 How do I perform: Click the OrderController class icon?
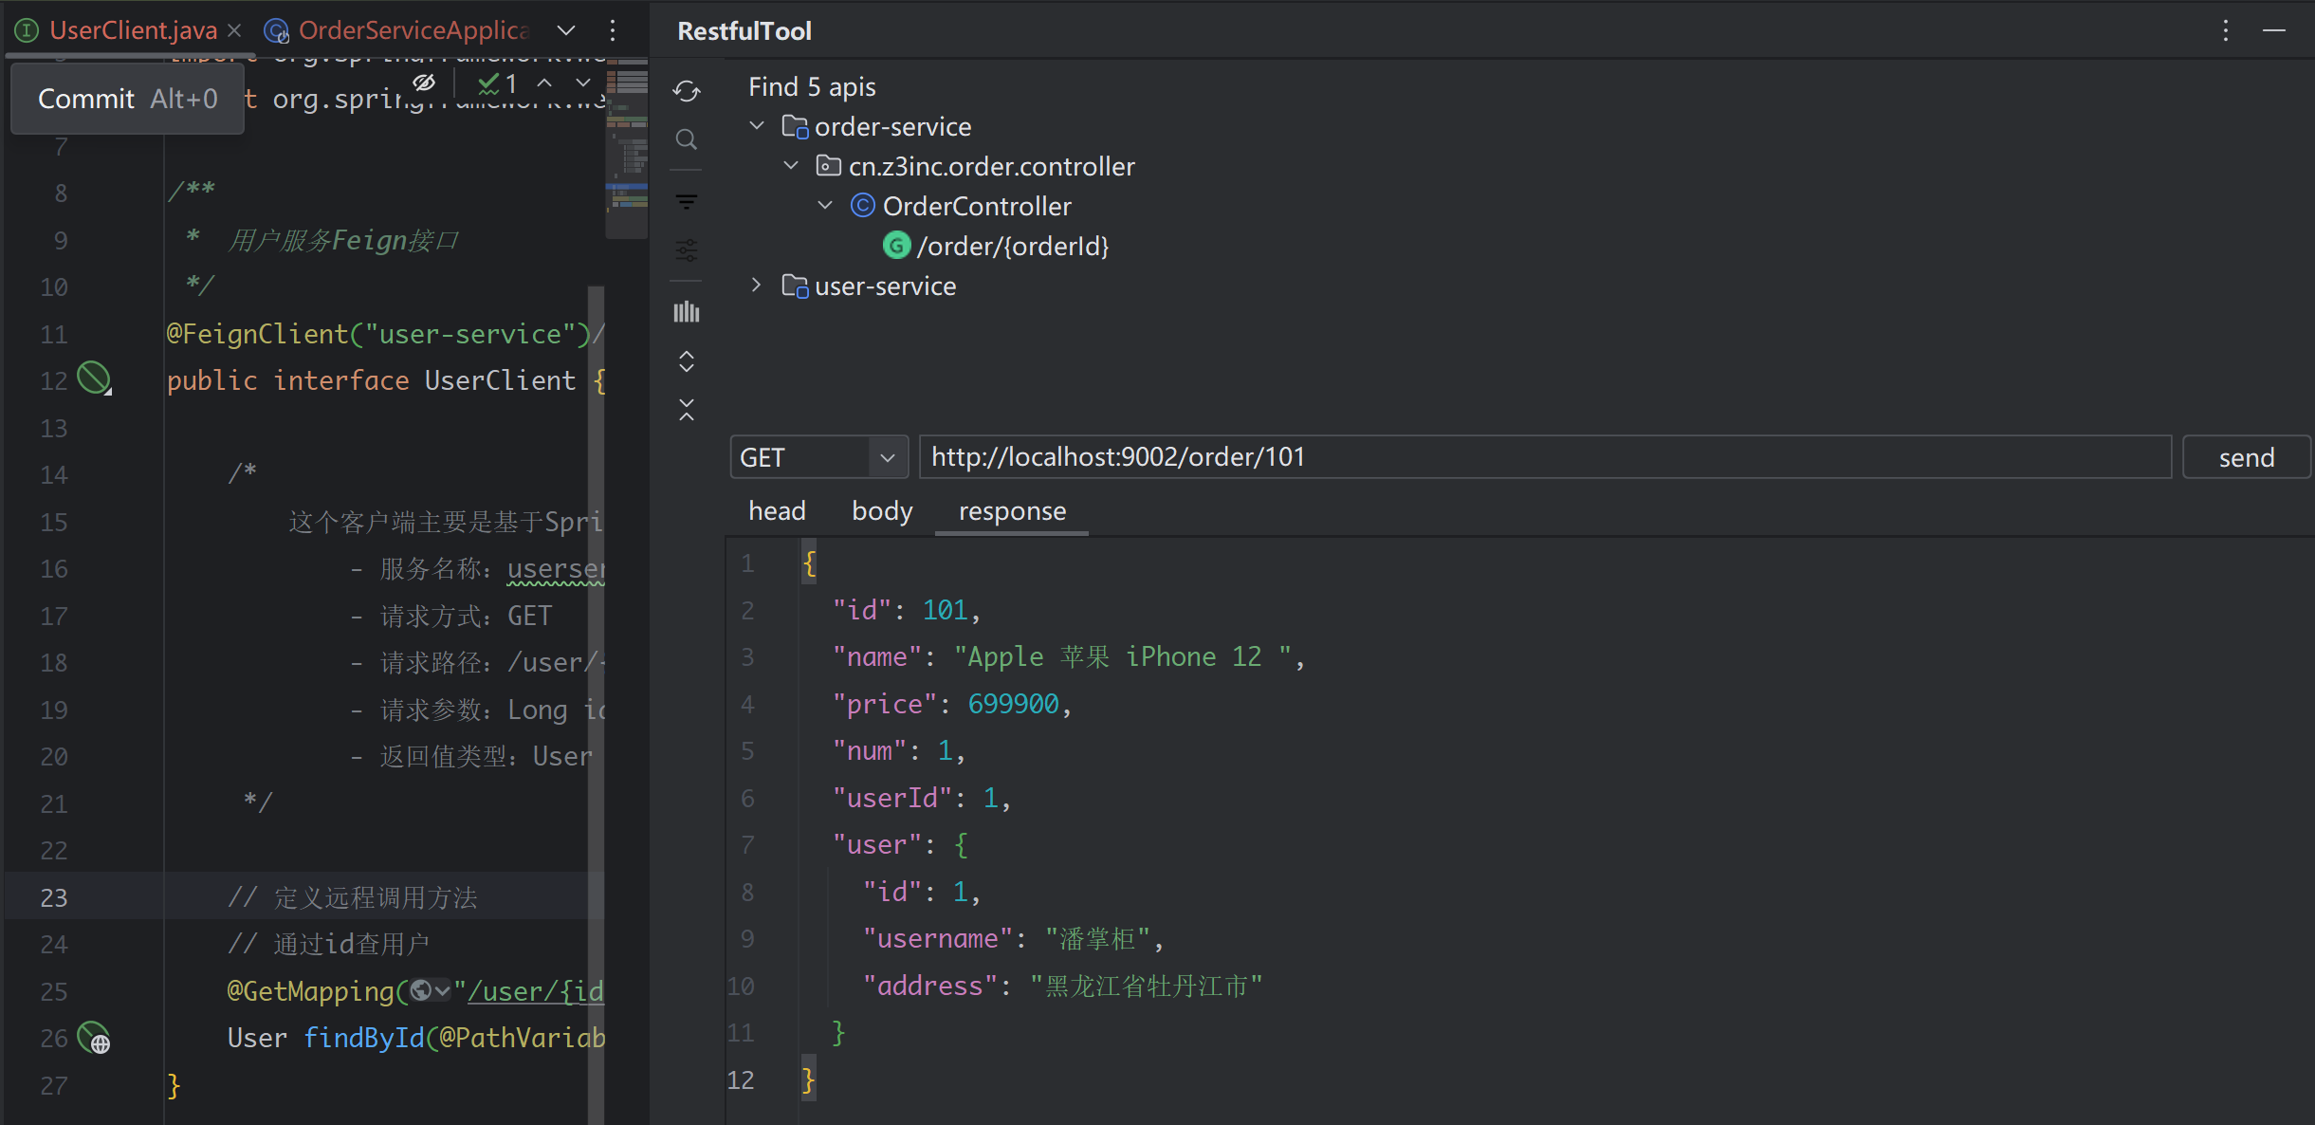click(x=862, y=206)
